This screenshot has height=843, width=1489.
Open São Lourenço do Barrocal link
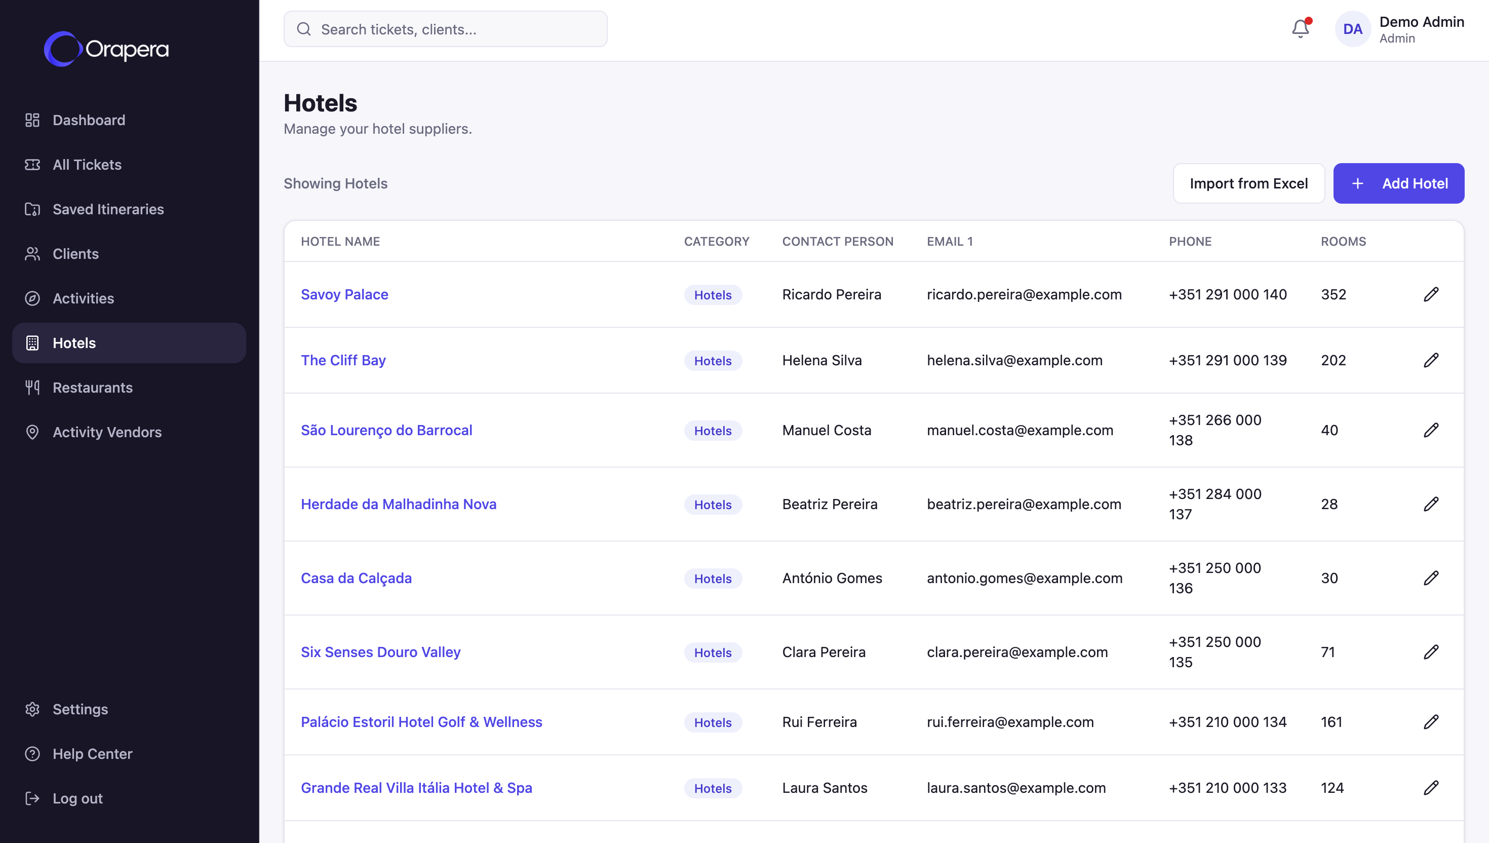(386, 430)
